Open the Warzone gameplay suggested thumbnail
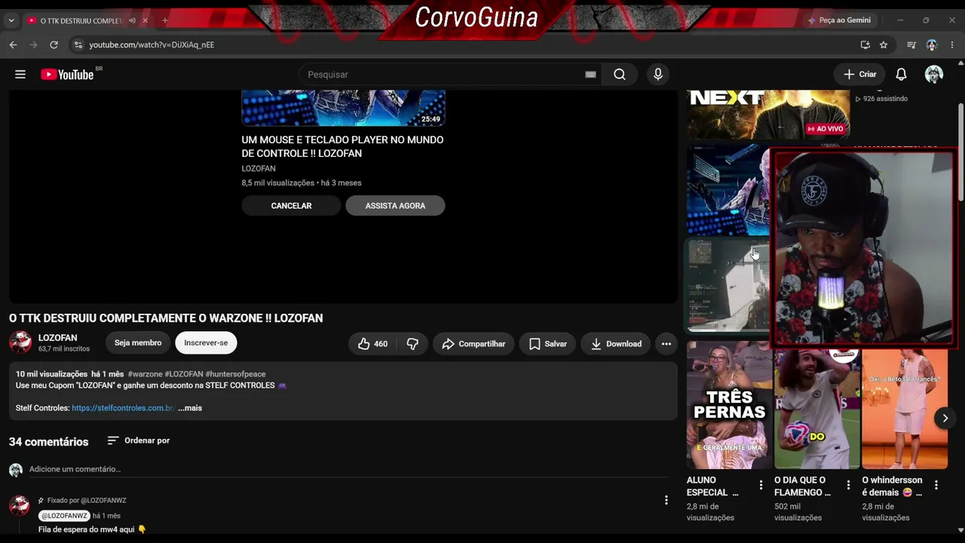Viewport: 965px width, 543px height. coord(728,285)
